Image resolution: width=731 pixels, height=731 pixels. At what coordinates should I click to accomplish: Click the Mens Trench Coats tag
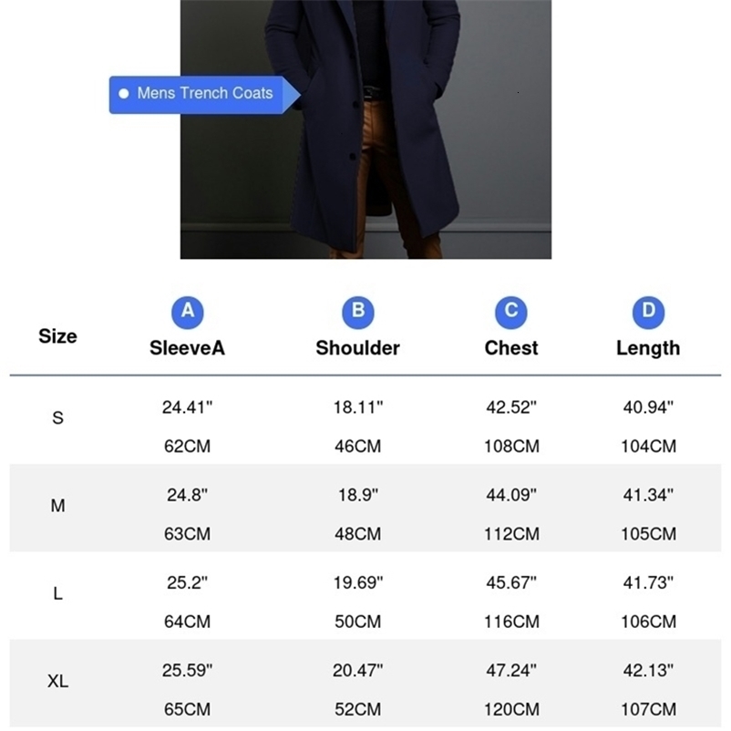point(204,94)
